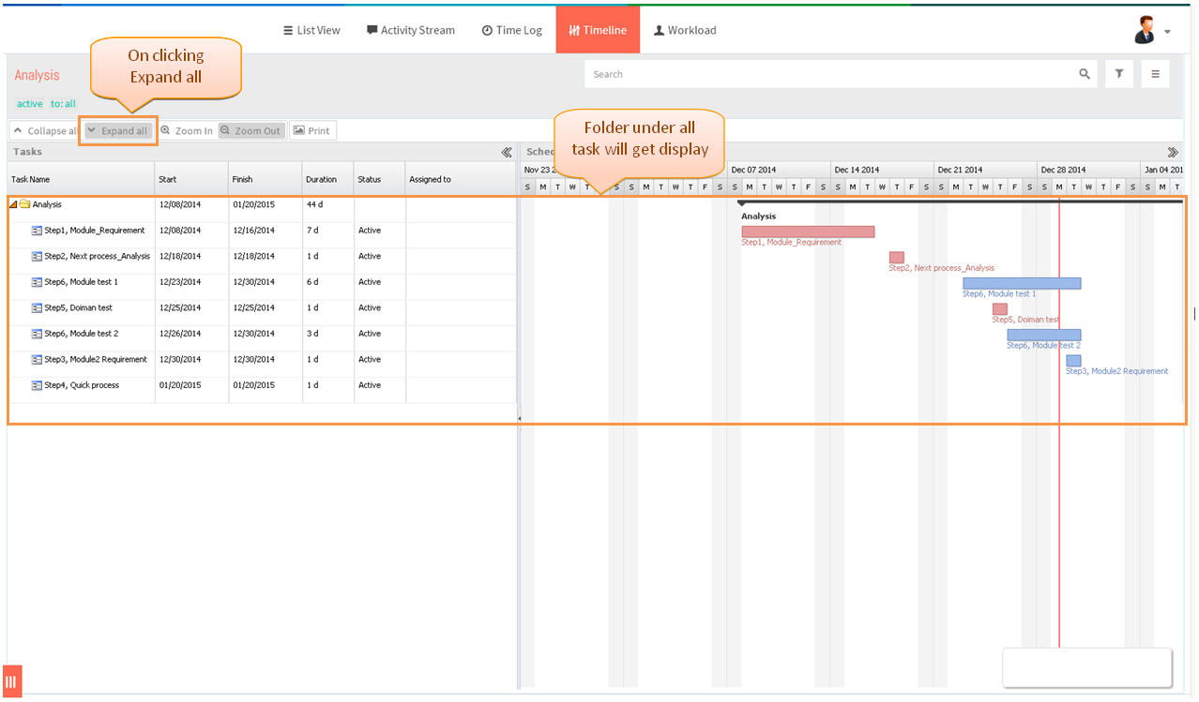
Task: Select the Step1, Module_Requirement Gantt bar
Action: tap(808, 232)
